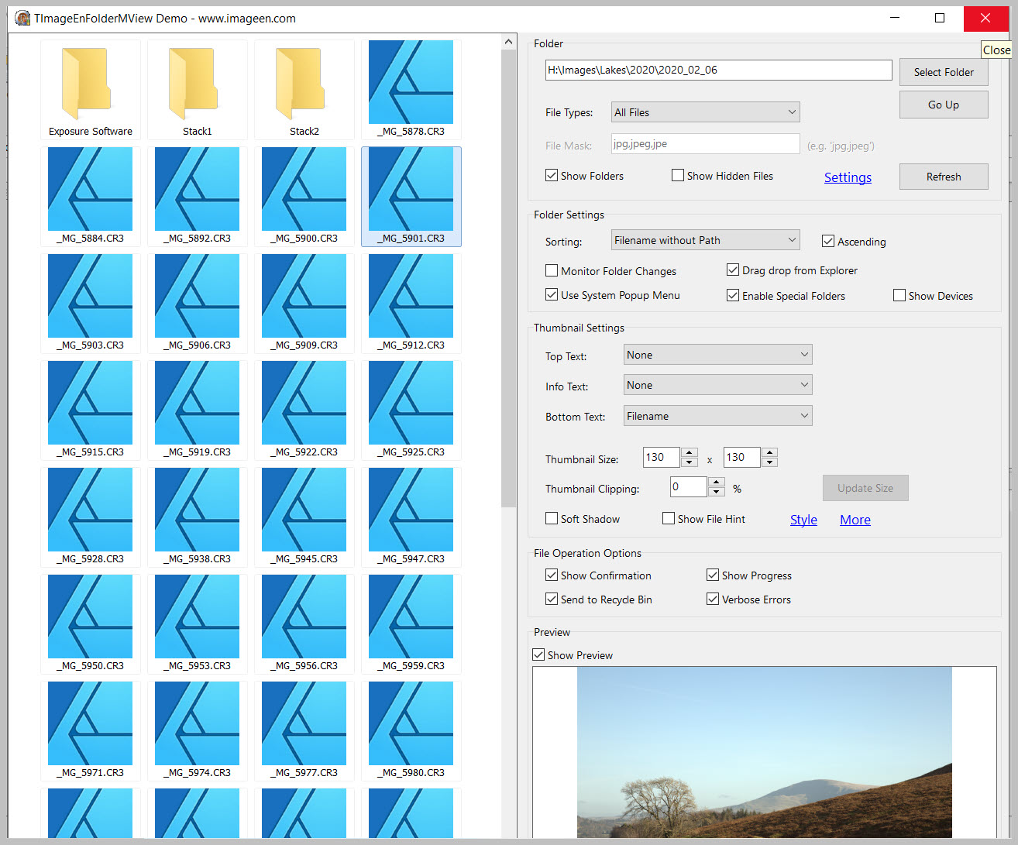The image size is (1018, 845).
Task: Select the _MG_5892.CR3 file thumbnail
Action: [198, 197]
